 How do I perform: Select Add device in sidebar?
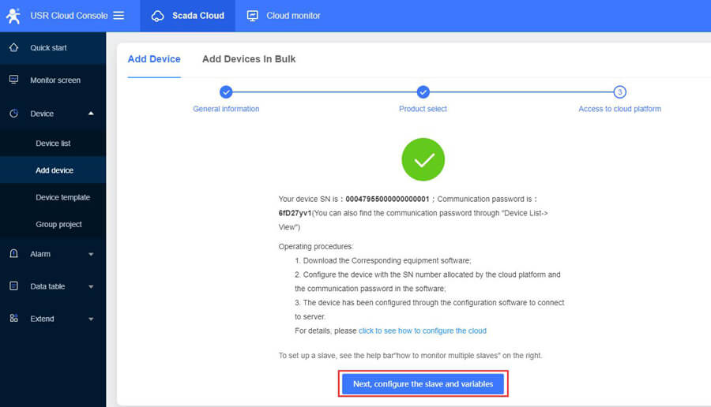[x=53, y=170]
